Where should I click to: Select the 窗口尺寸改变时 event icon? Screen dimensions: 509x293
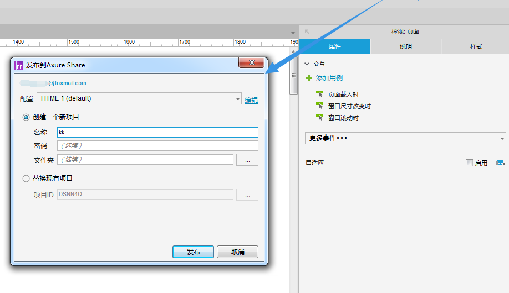coord(319,106)
